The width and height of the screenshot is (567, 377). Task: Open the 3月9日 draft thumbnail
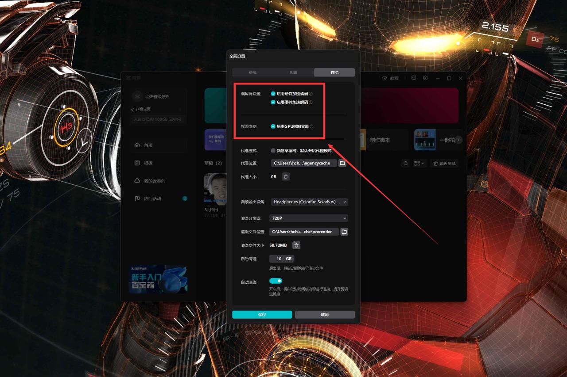coord(215,189)
